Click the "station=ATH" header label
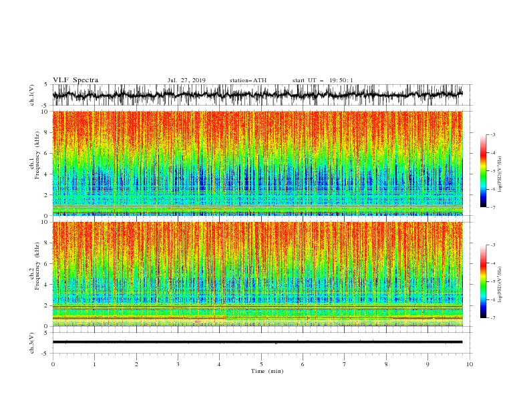The image size is (529, 409). coord(248,80)
